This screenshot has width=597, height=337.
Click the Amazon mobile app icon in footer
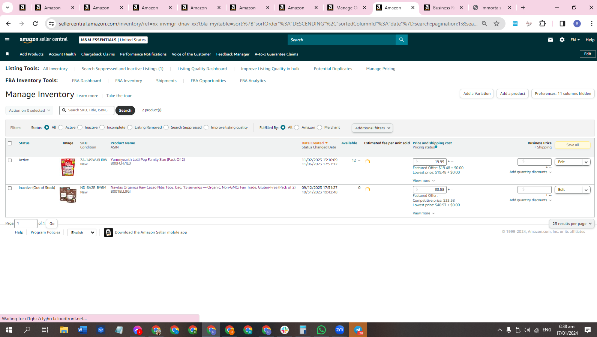click(108, 233)
